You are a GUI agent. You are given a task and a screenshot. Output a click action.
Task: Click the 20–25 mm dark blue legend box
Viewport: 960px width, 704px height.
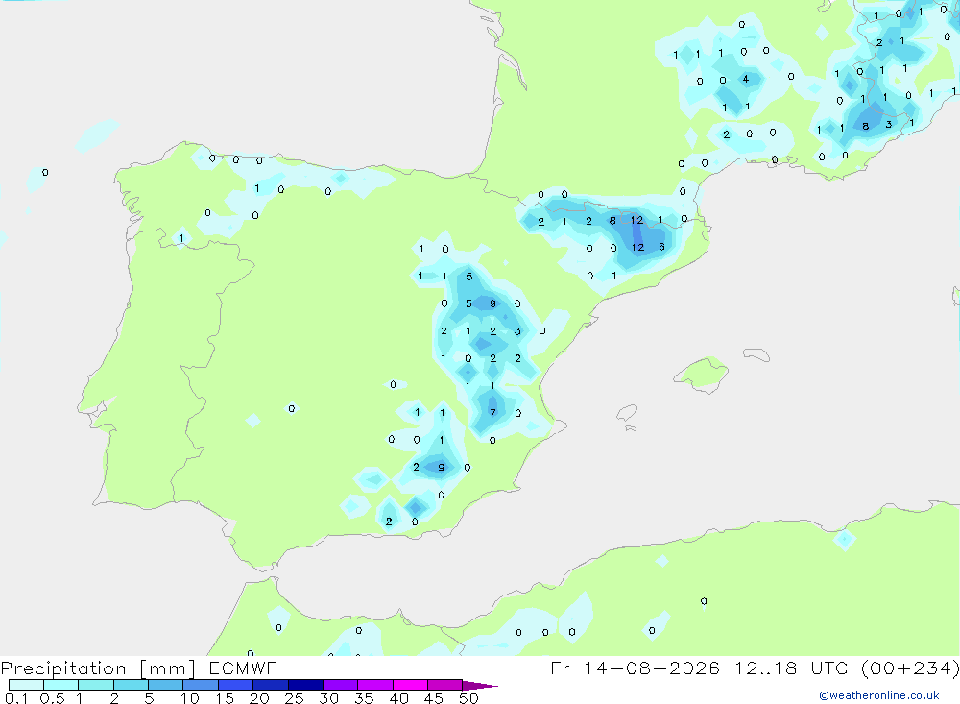coord(271,685)
